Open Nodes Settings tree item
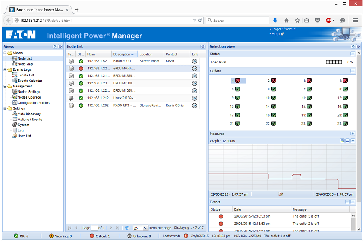The width and height of the screenshot is (364, 242). pyautogui.click(x=29, y=92)
